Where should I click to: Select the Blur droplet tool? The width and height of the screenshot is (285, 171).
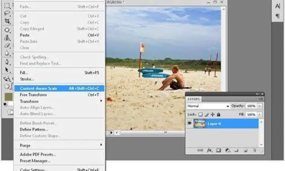coord(7,53)
